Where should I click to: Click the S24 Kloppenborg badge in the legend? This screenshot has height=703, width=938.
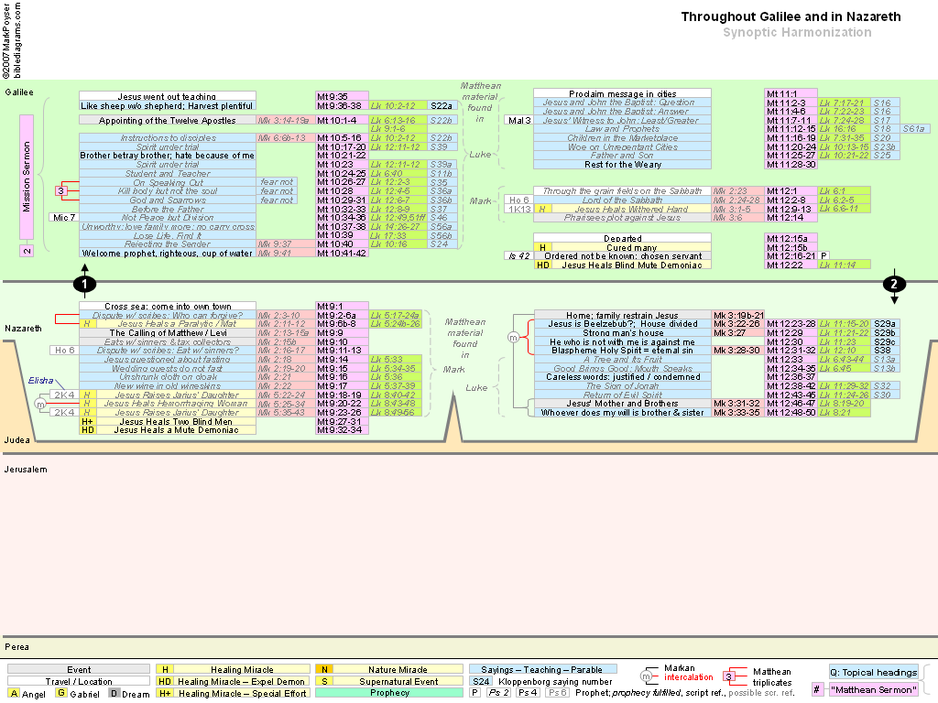(481, 681)
